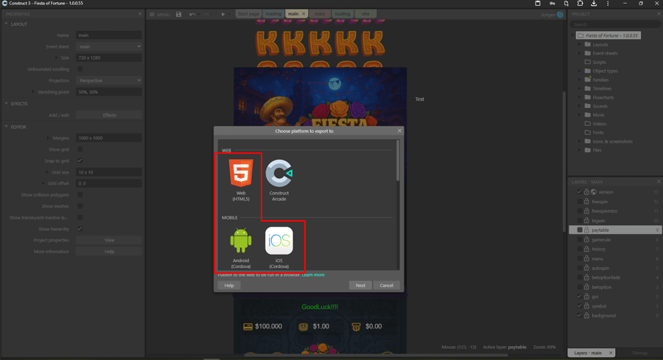Click the export dialog vertical scrollbar
This screenshot has width=663, height=360.
pos(399,162)
